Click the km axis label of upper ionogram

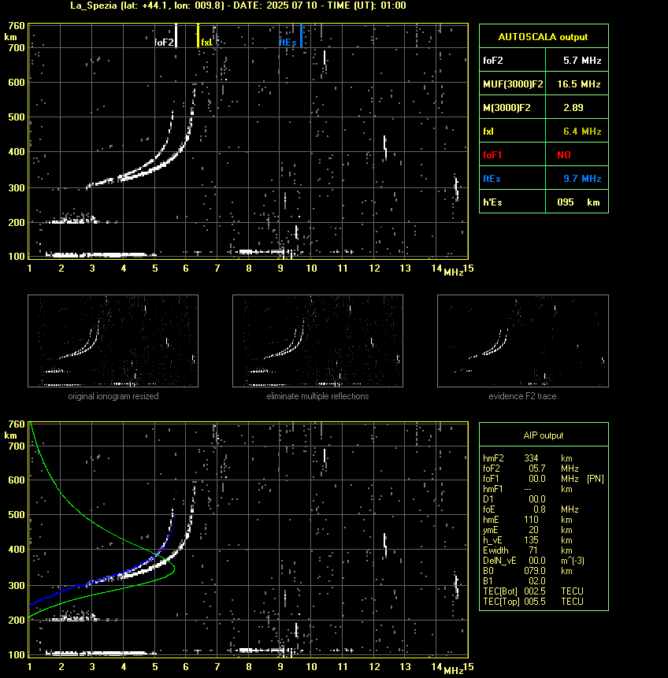tap(10, 37)
